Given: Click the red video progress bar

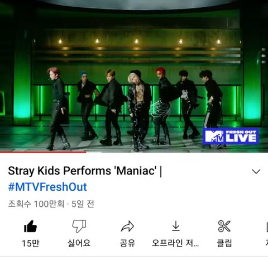Looking at the screenshot, I should (x=43, y=152).
